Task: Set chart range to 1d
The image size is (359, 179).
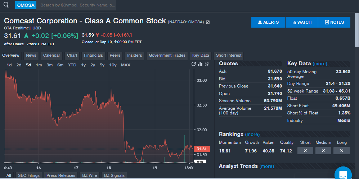Action: [x=9, y=65]
